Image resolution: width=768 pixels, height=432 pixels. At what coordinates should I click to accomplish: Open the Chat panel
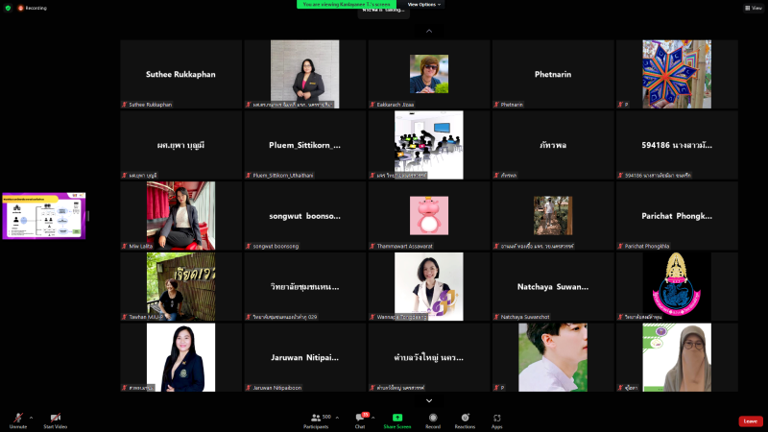(361, 420)
